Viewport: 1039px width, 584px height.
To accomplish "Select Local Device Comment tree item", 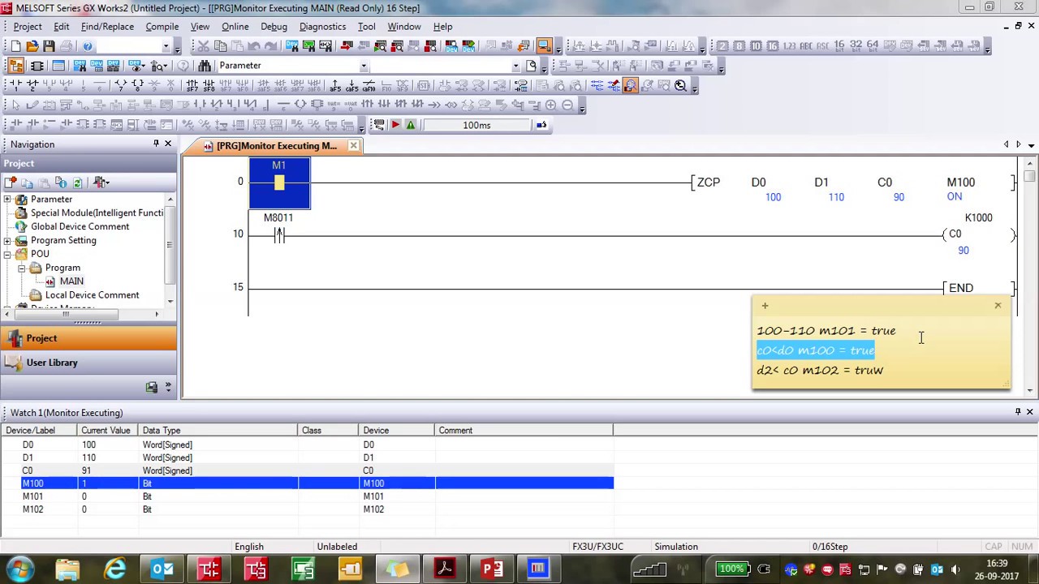I will [x=92, y=295].
